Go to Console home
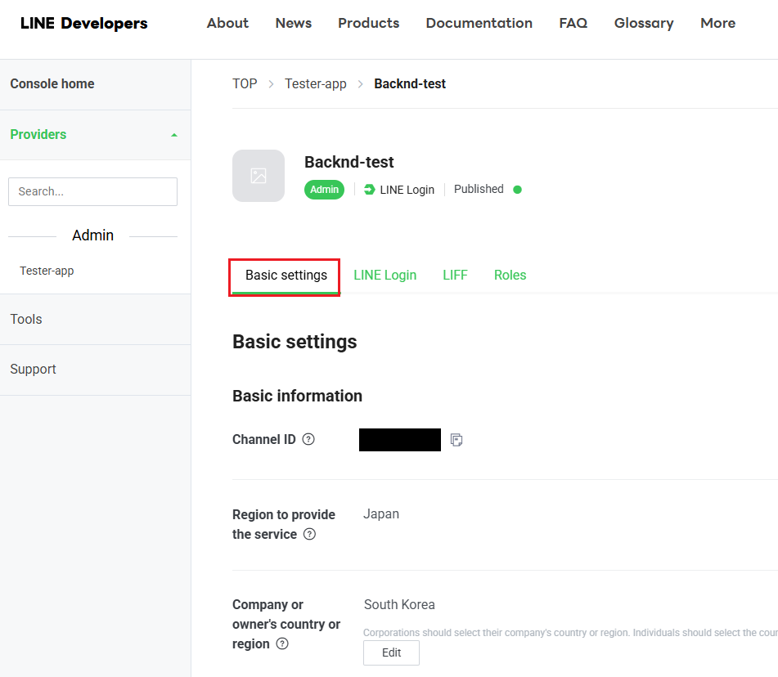Viewport: 778px width, 677px height. [52, 83]
